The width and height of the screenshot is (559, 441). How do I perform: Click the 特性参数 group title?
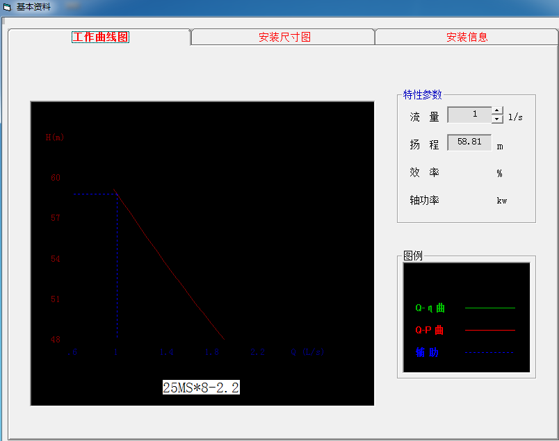click(x=423, y=94)
